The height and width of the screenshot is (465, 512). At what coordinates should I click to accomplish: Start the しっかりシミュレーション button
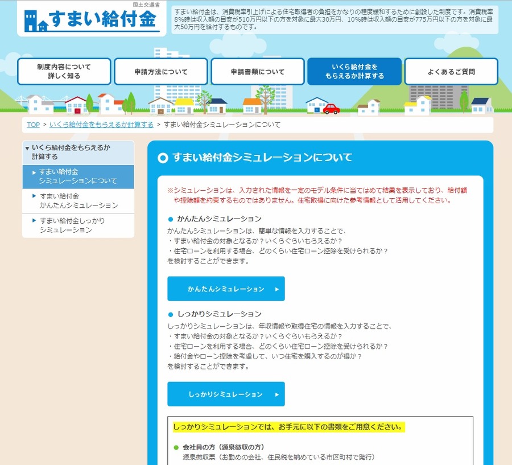[226, 394]
